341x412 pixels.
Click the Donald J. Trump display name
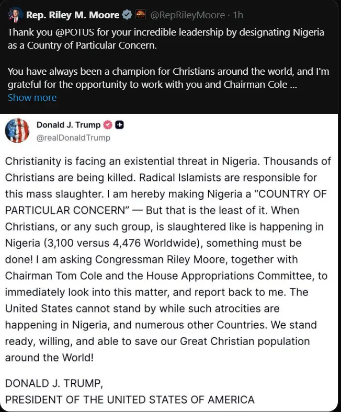click(68, 125)
